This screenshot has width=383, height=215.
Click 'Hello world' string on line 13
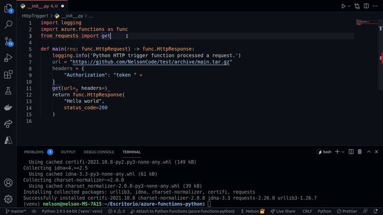pyautogui.click(x=84, y=101)
